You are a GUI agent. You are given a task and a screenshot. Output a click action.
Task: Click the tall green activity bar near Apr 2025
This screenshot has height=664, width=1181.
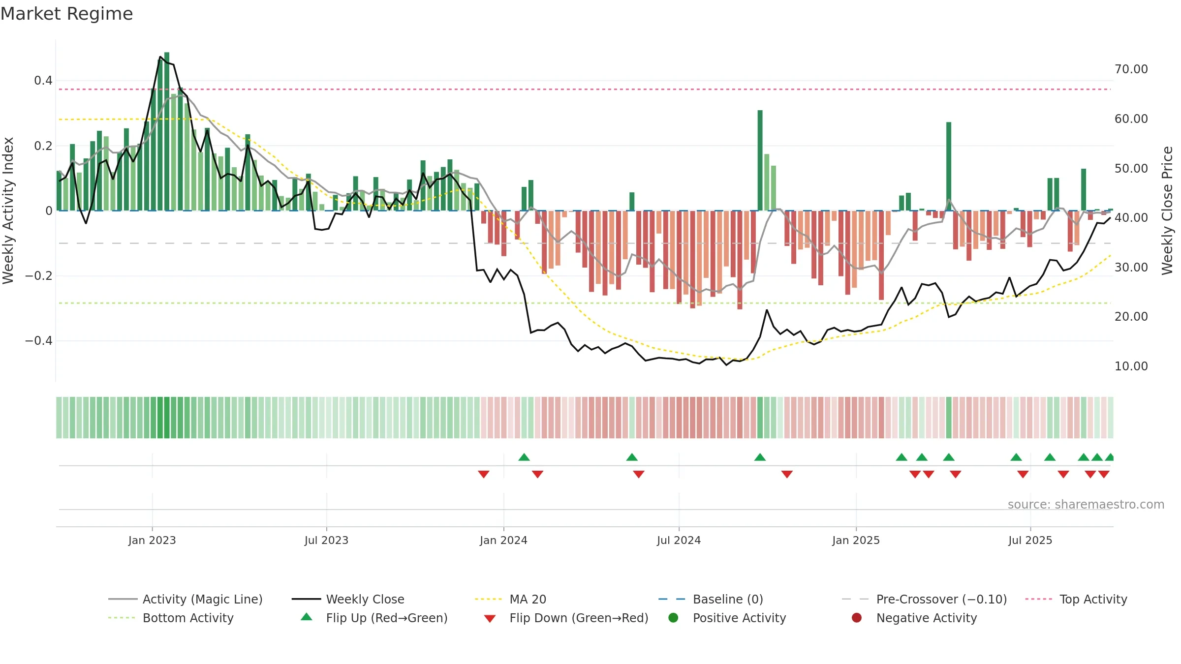pyautogui.click(x=949, y=166)
